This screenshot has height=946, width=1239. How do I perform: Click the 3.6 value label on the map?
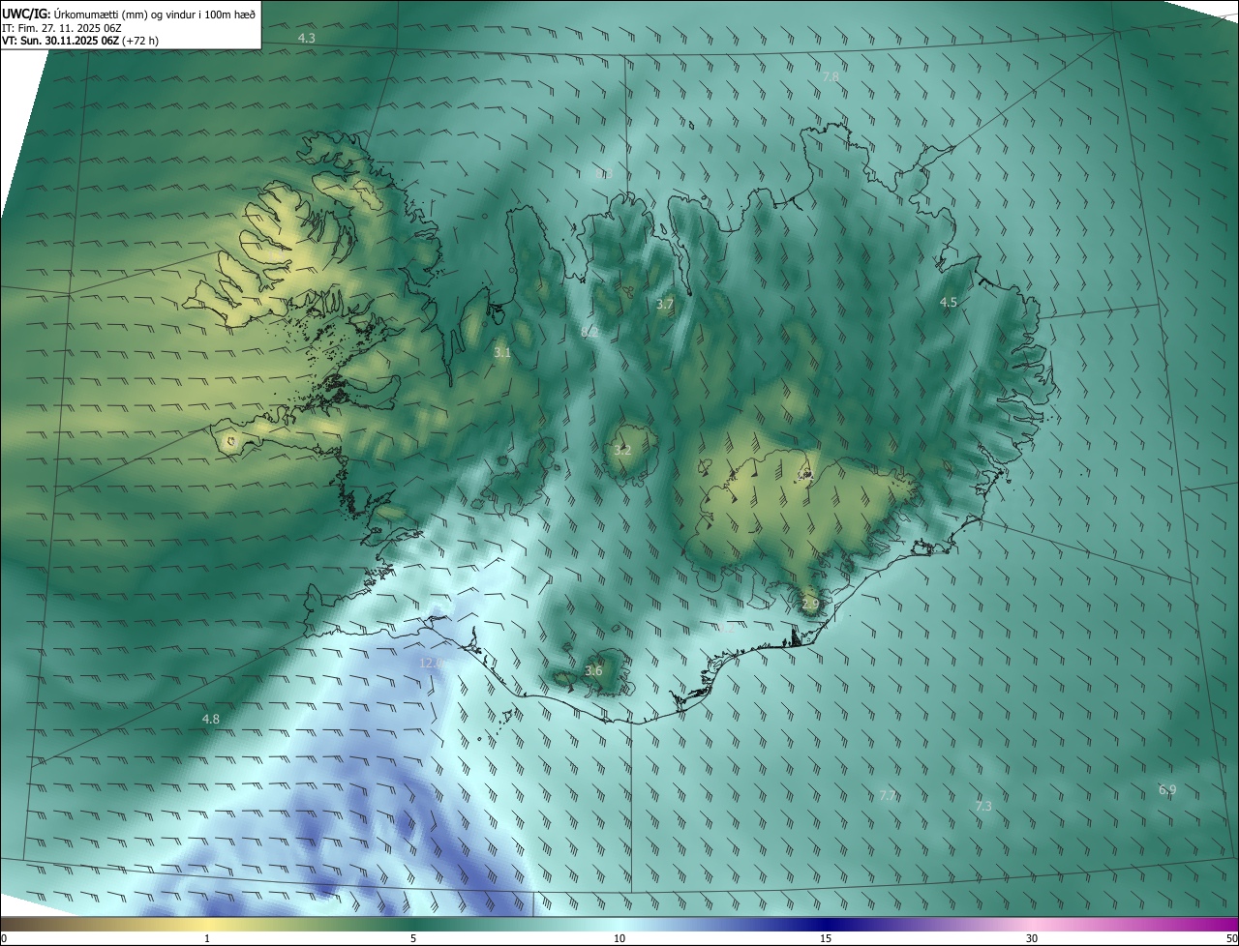pos(593,670)
